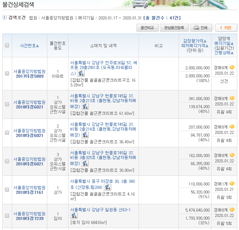Click speech bubble icon in 3층325호 row
This screenshot has height=230, width=239.
[232, 155]
